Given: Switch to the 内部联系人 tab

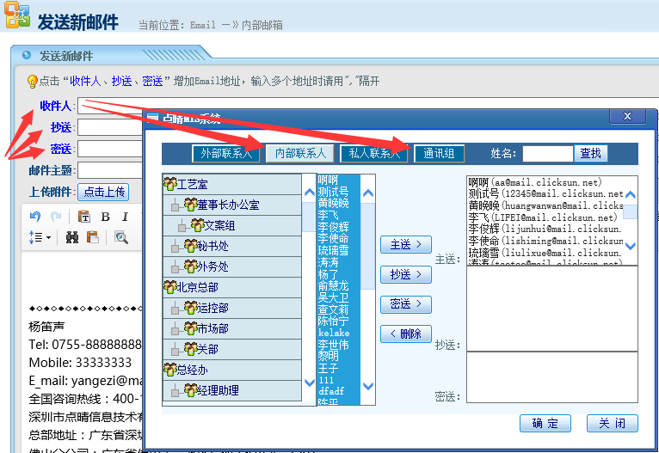Looking at the screenshot, I should pos(299,154).
